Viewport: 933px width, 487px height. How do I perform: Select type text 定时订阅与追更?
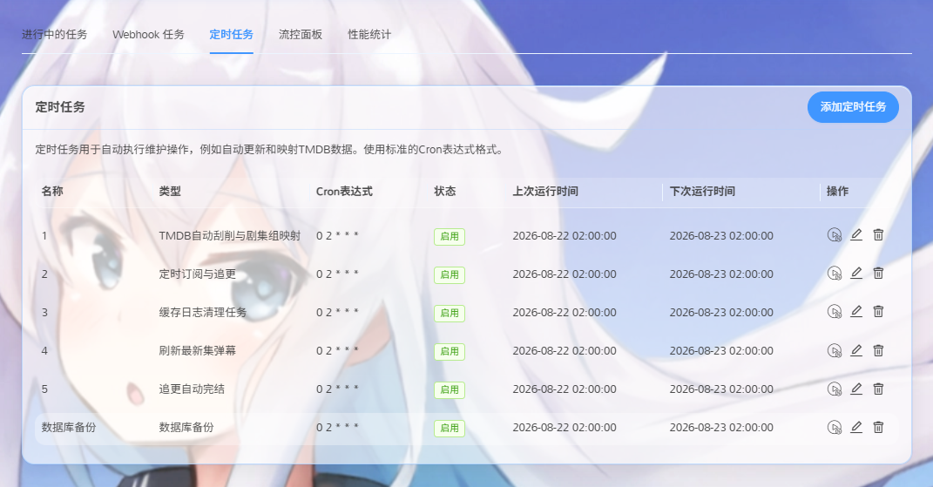tap(197, 274)
